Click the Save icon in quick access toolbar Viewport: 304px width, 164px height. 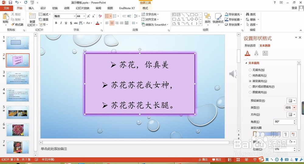[x=10, y=2]
